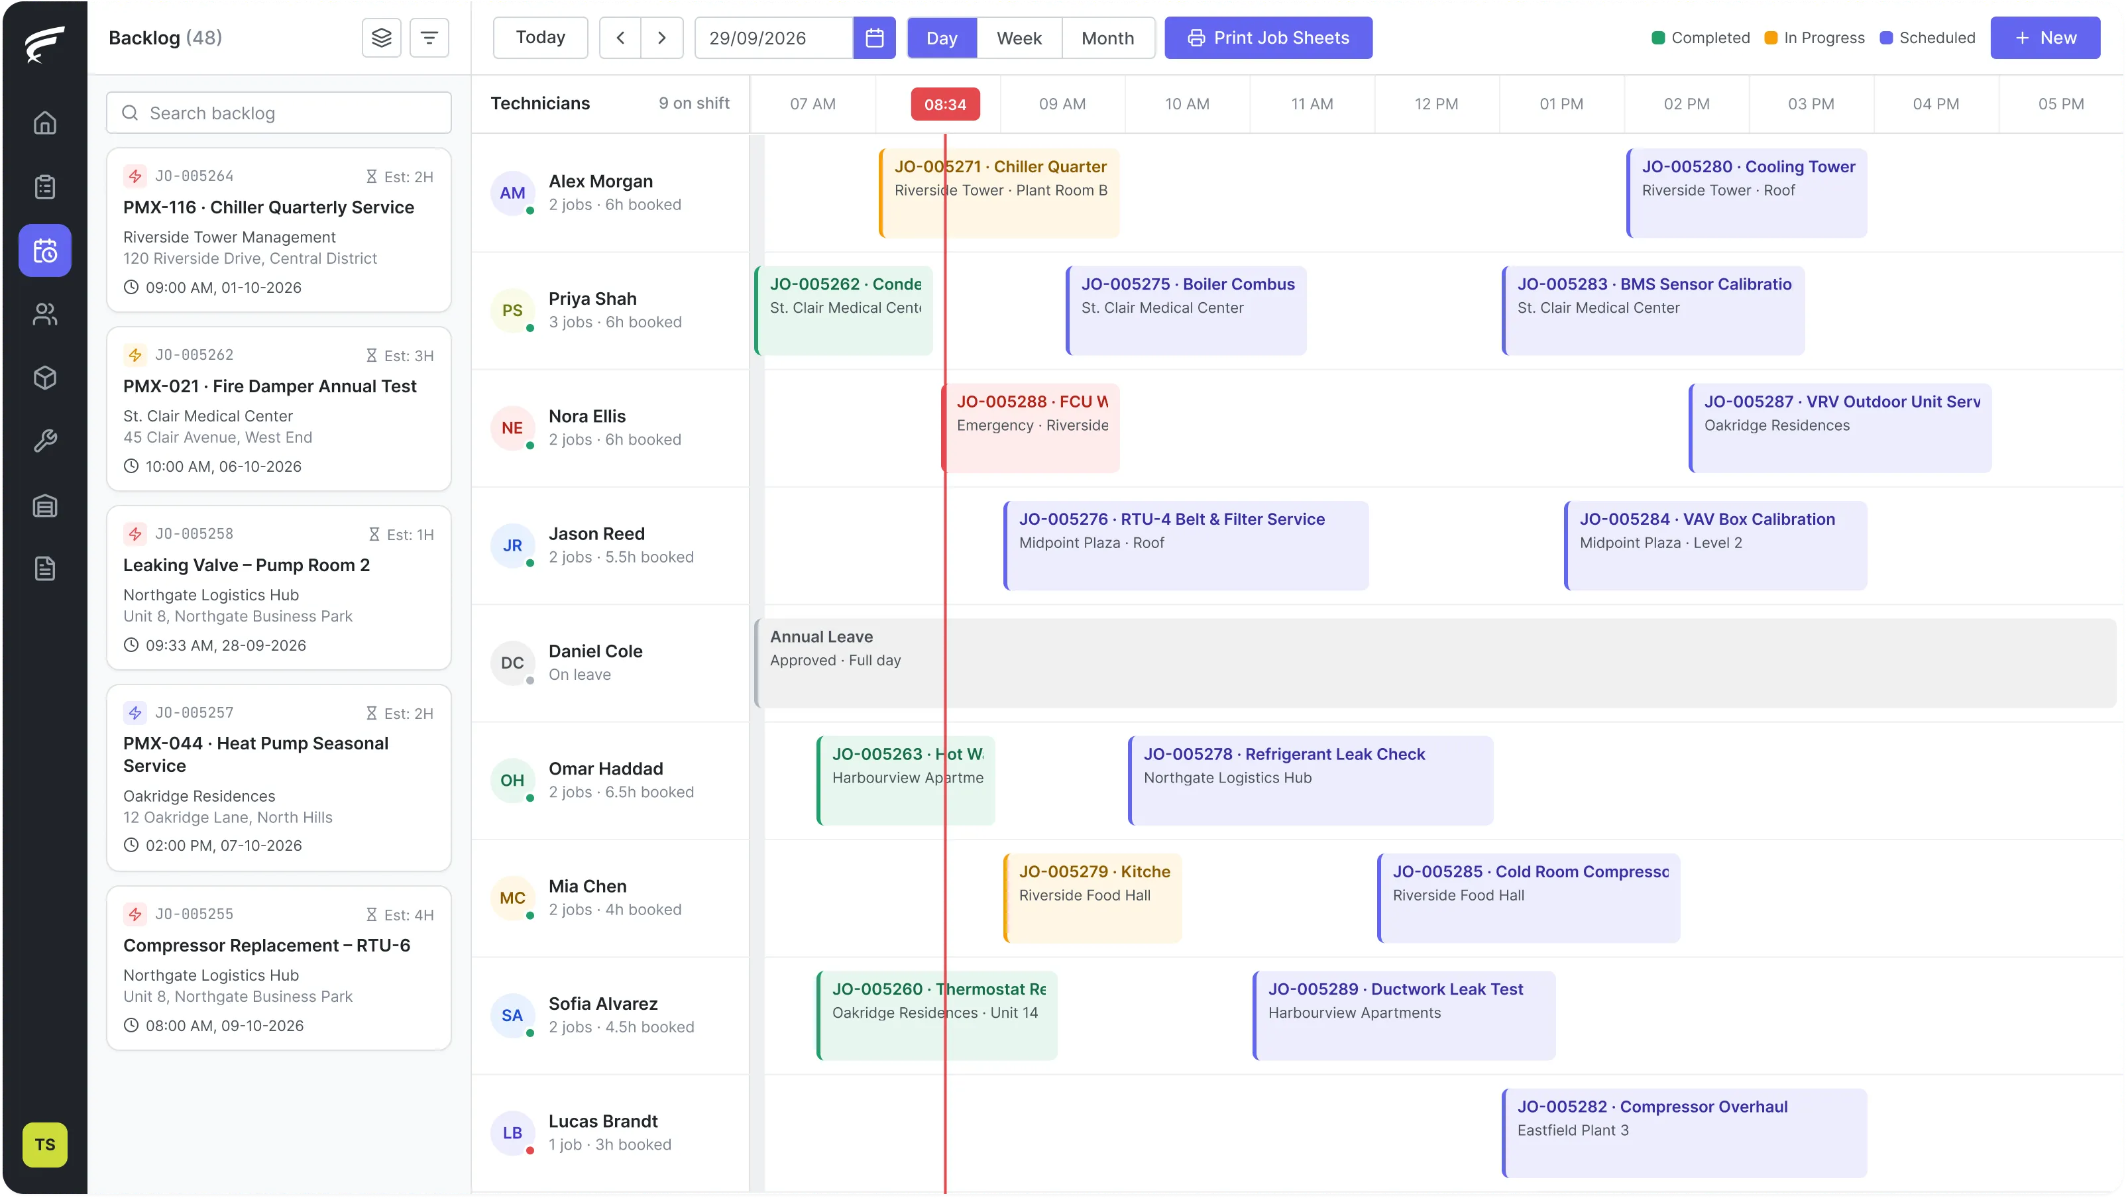The width and height of the screenshot is (2126, 1198).
Task: Open emergency job JO-005288 FCU
Action: coord(1031,429)
